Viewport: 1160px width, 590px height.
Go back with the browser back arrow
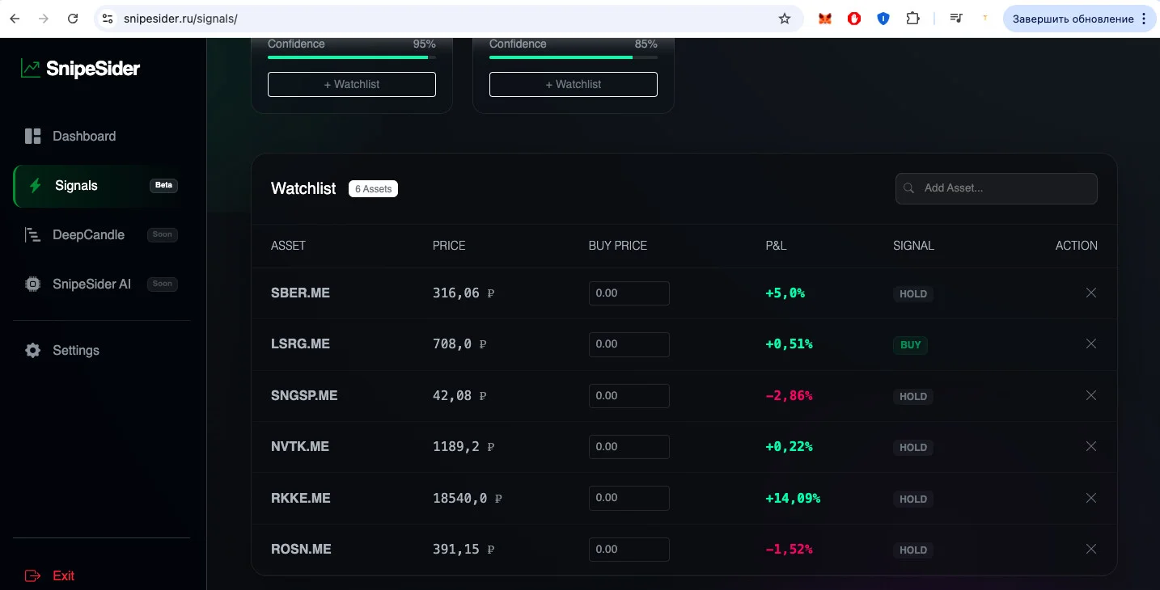15,19
